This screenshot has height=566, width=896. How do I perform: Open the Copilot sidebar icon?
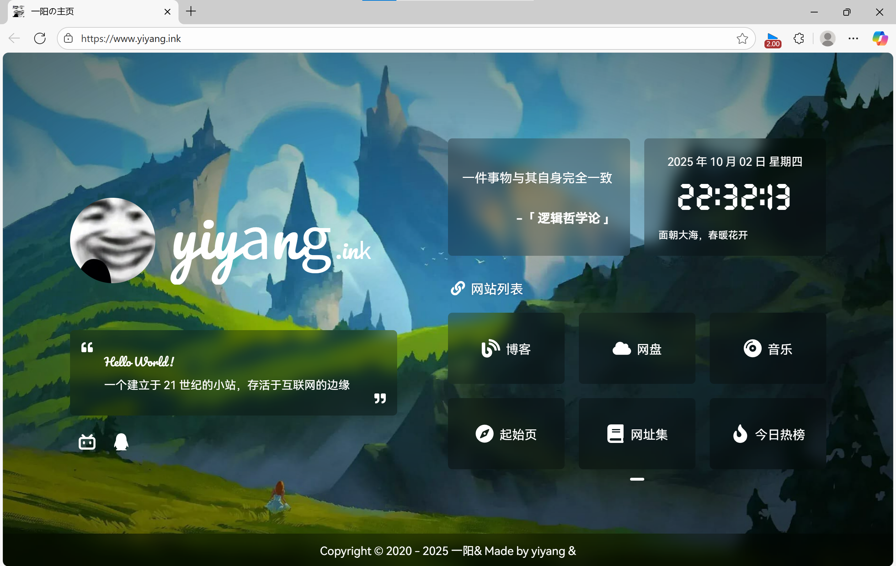[880, 38]
